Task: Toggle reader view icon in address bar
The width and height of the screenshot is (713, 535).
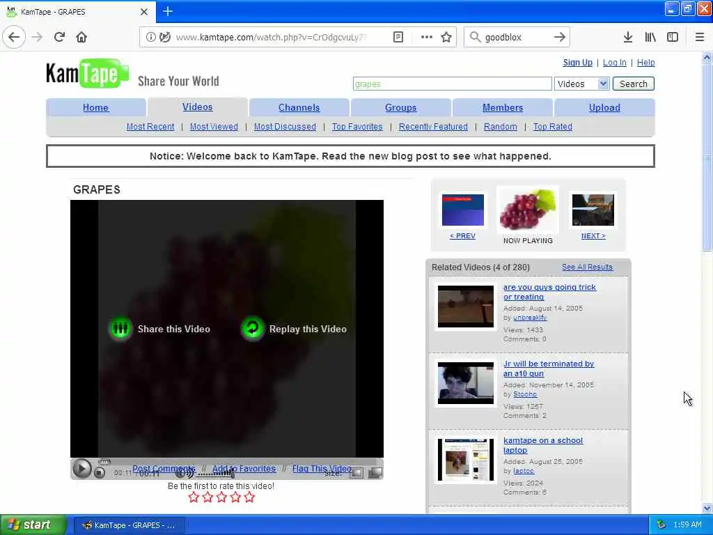Action: 398,38
